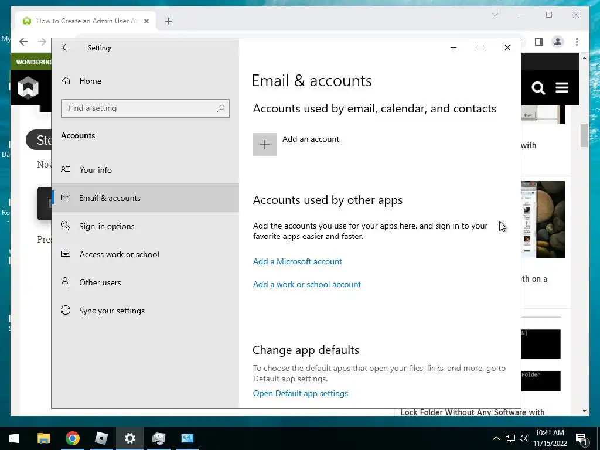Toggle Chrome side panel icon
This screenshot has height=450, width=600.
coord(539,42)
